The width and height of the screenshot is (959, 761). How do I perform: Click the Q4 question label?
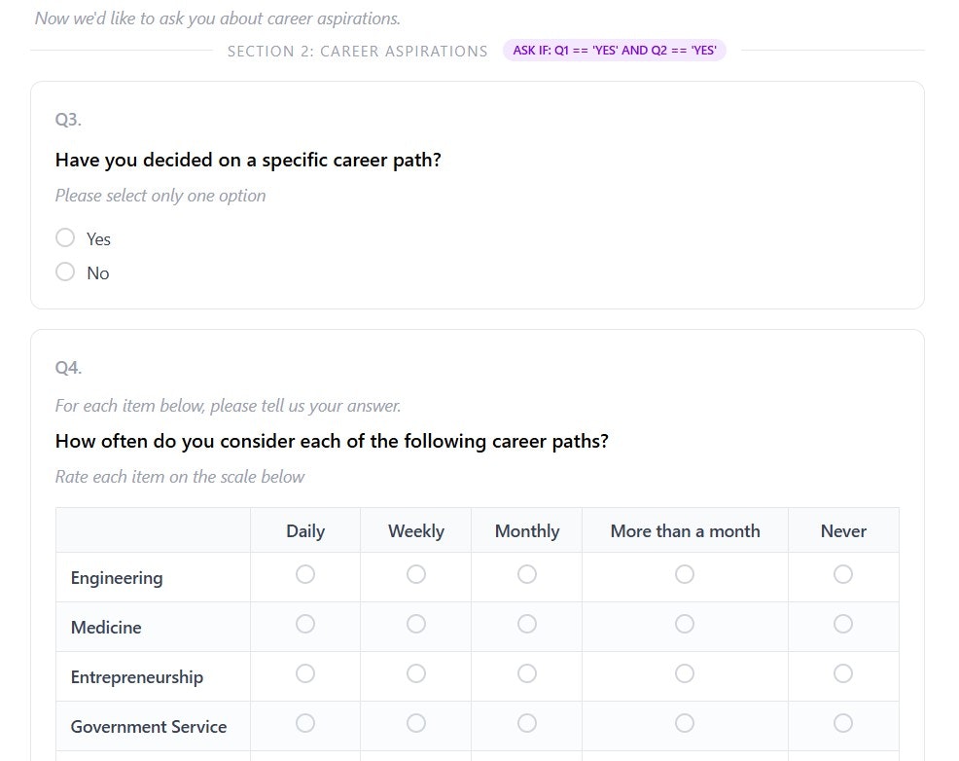pyautogui.click(x=68, y=367)
